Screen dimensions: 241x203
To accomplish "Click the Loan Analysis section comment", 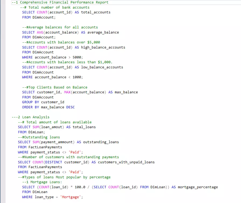I will 30,117.
